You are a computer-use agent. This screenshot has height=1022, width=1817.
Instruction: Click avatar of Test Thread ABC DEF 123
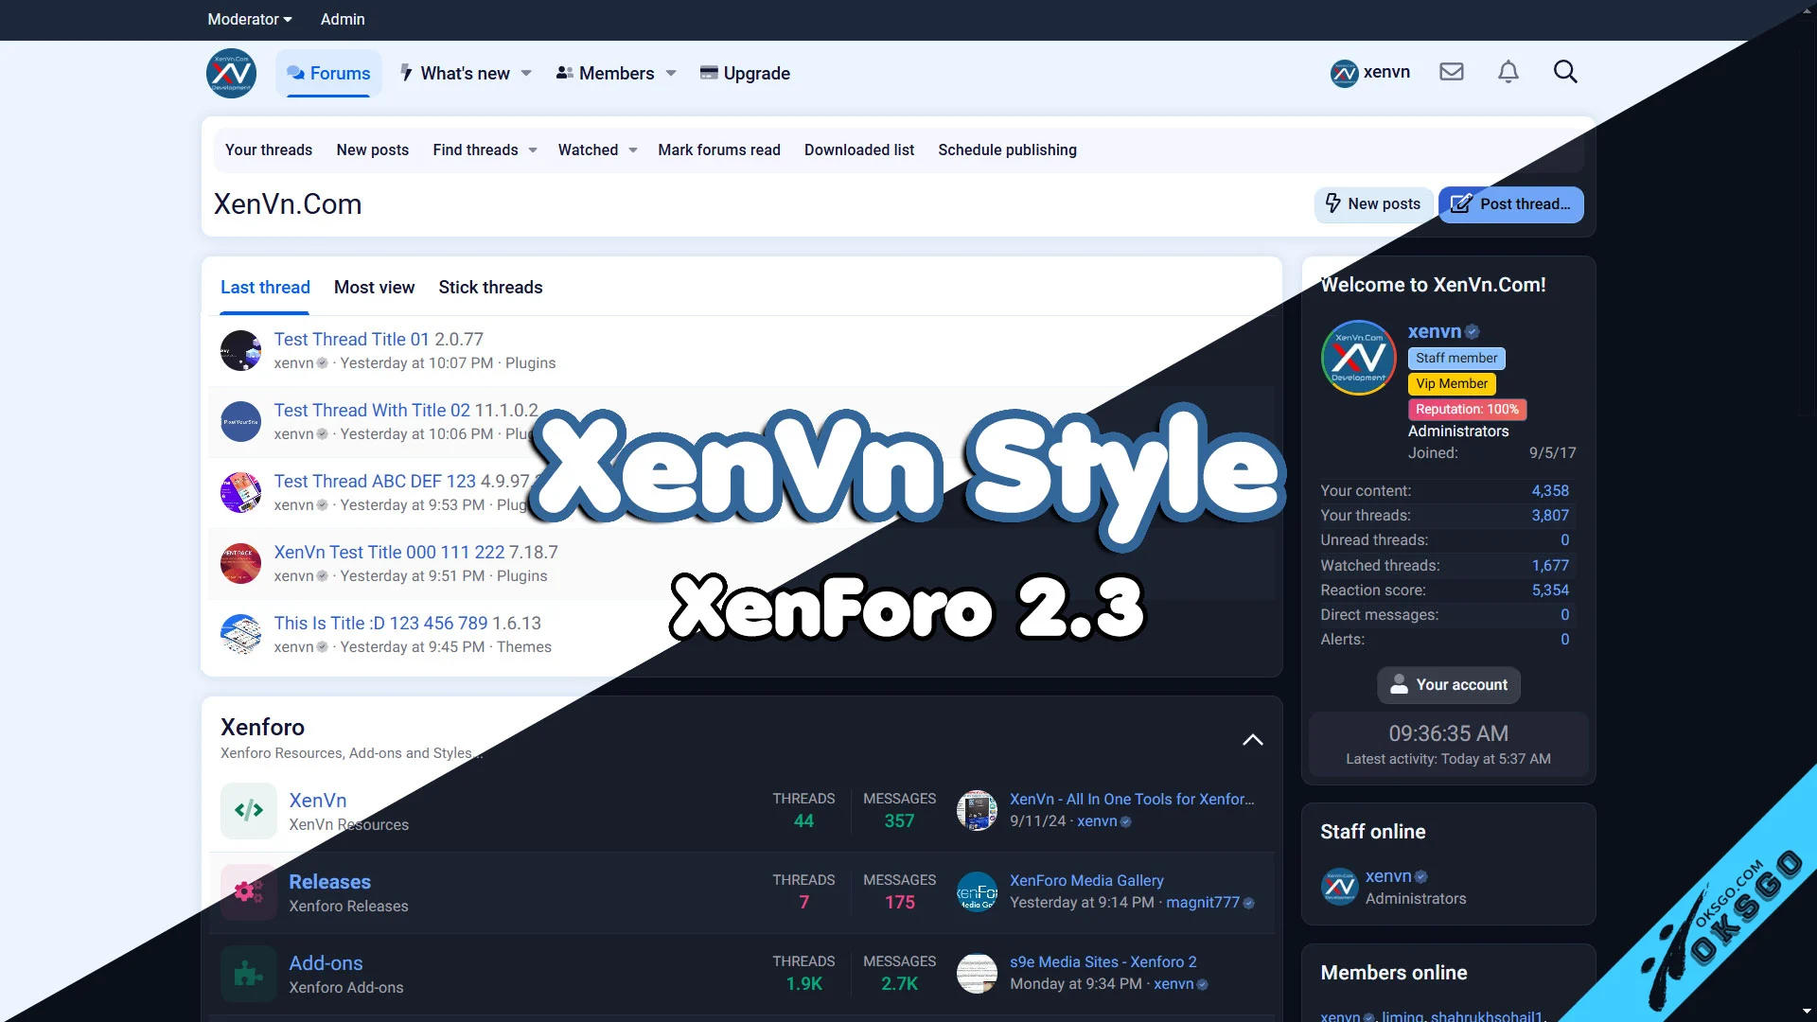click(x=240, y=492)
